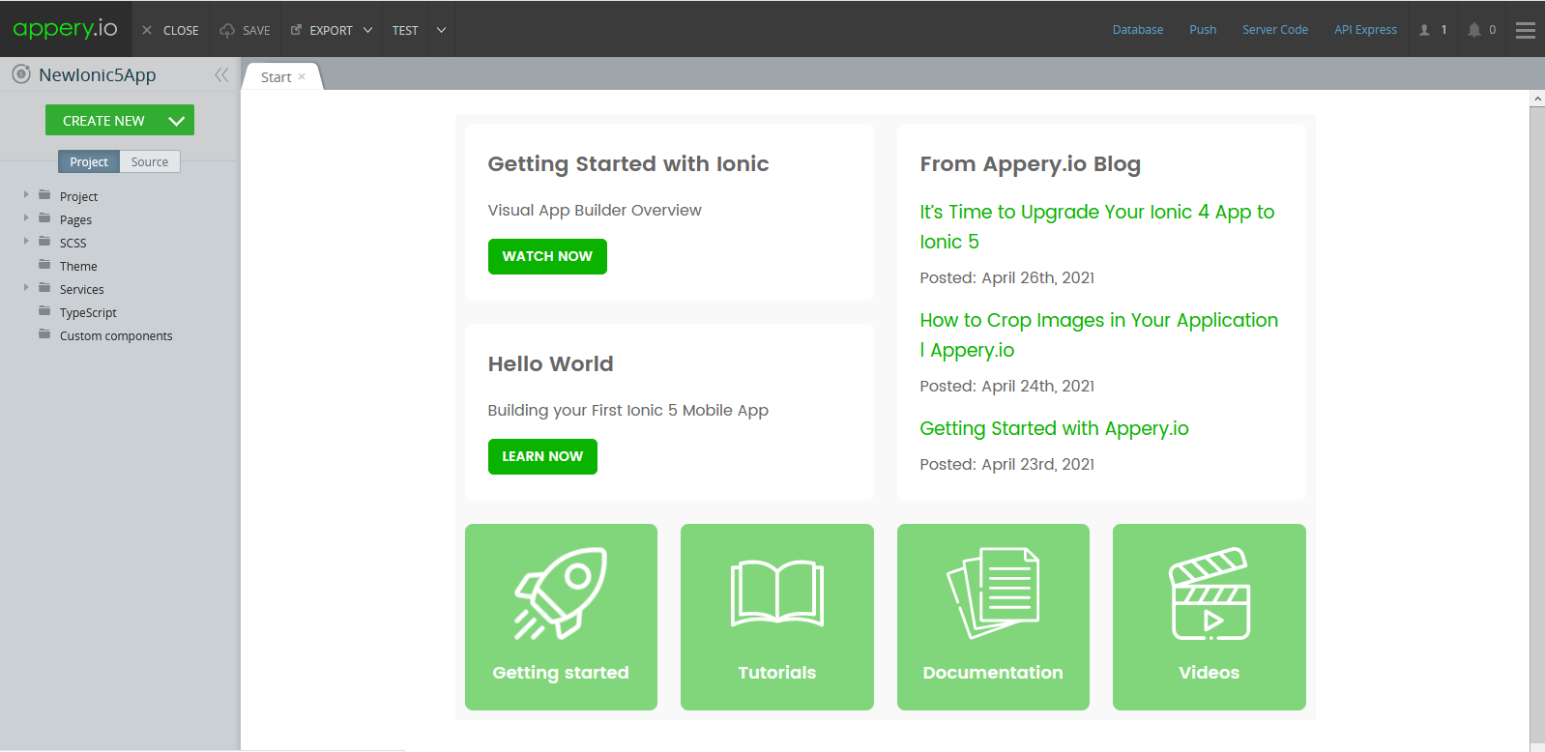The width and height of the screenshot is (1545, 752).
Task: Switch to Source view toggle
Action: coord(150,161)
